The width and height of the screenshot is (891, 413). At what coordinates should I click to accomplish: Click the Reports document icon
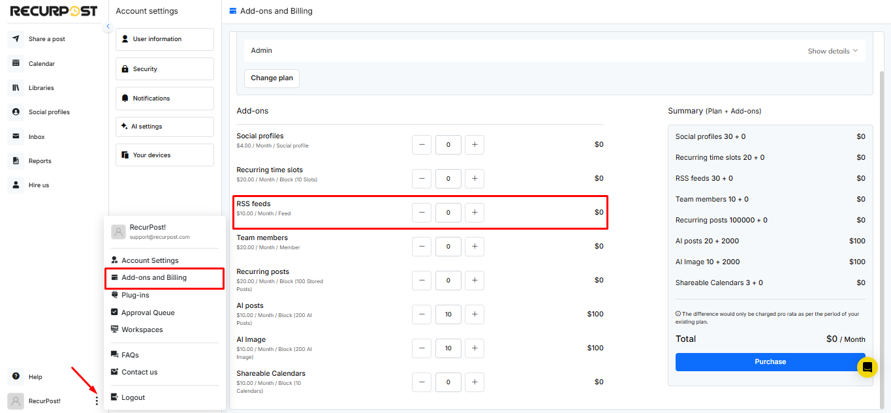16,161
